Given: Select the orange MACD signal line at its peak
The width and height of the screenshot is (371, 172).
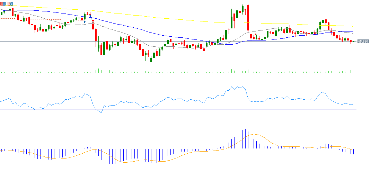Looking at the screenshot, I should pyautogui.click(x=255, y=134).
